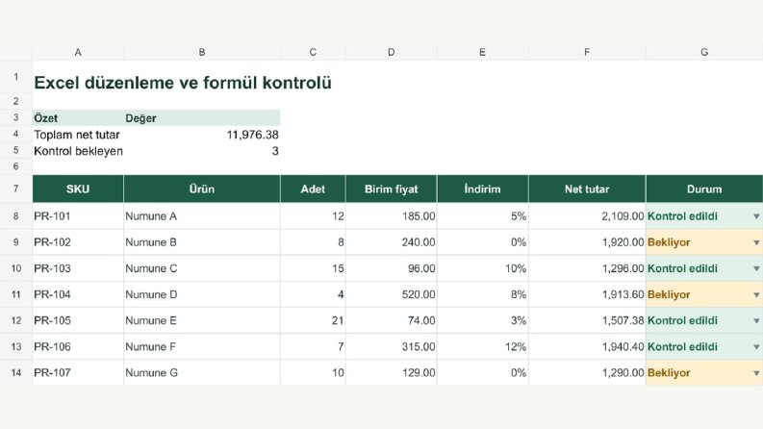Screen dimensions: 763x429
Task: Select the Adet value 21
Action: [x=313, y=321]
